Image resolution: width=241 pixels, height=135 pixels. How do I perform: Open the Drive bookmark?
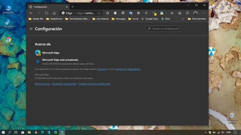165,19
